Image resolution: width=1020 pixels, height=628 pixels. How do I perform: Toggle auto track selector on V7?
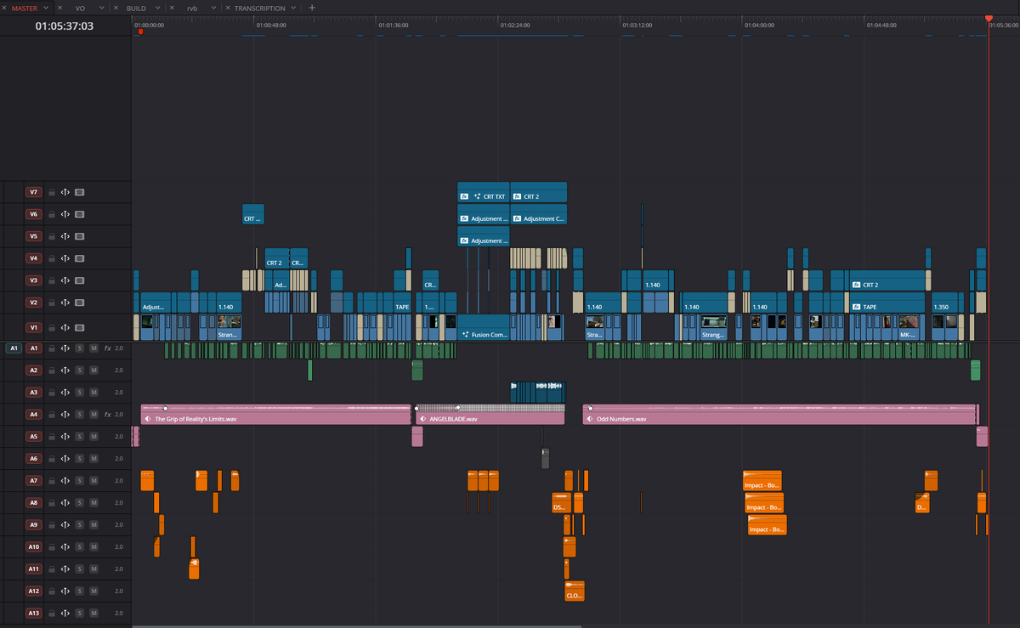65,192
